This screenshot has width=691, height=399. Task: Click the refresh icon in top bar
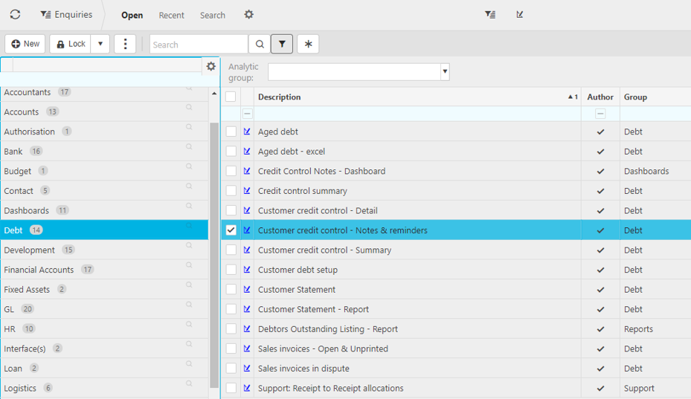pos(15,14)
